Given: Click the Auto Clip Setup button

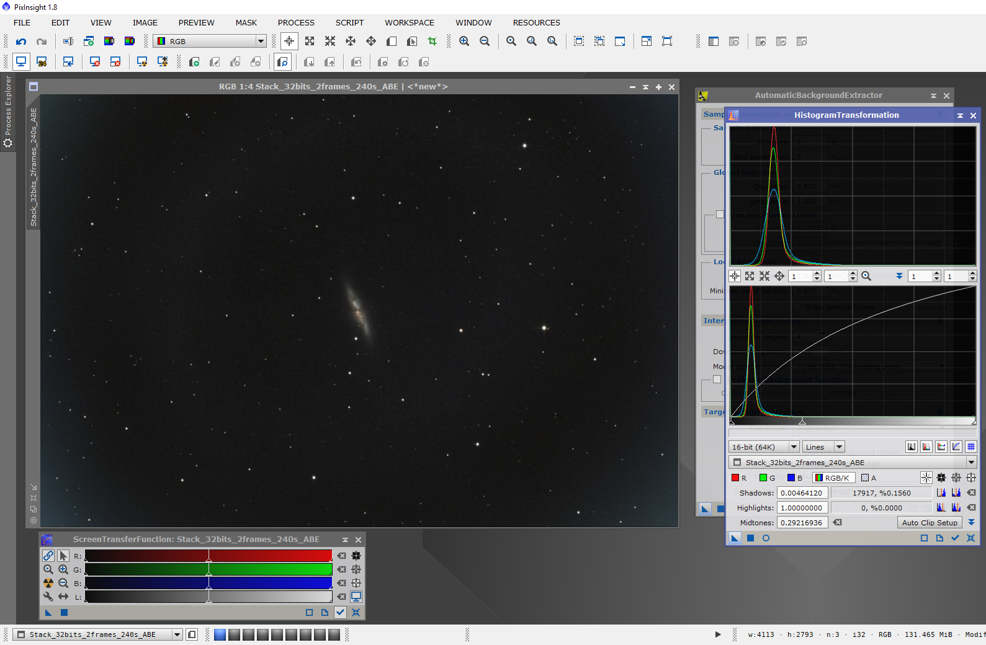Looking at the screenshot, I should click(x=929, y=523).
